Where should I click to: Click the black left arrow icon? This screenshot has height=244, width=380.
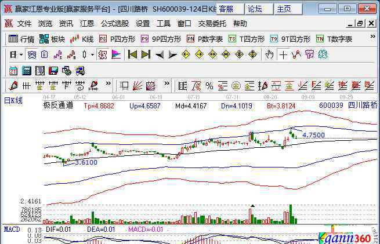click(x=159, y=55)
